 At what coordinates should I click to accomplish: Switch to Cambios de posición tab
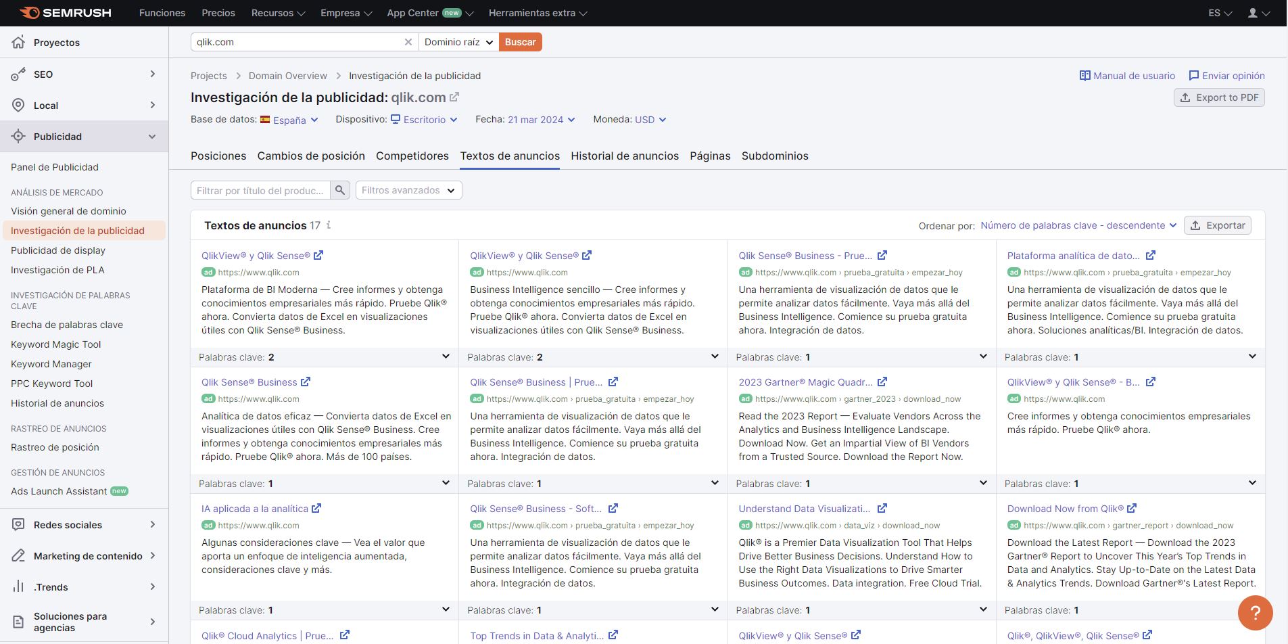click(311, 156)
